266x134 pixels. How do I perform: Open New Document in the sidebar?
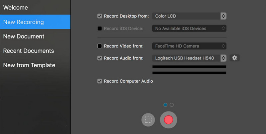coord(24,36)
